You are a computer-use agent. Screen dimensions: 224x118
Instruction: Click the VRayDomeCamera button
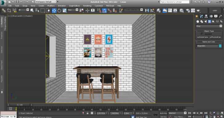pos(202,37)
